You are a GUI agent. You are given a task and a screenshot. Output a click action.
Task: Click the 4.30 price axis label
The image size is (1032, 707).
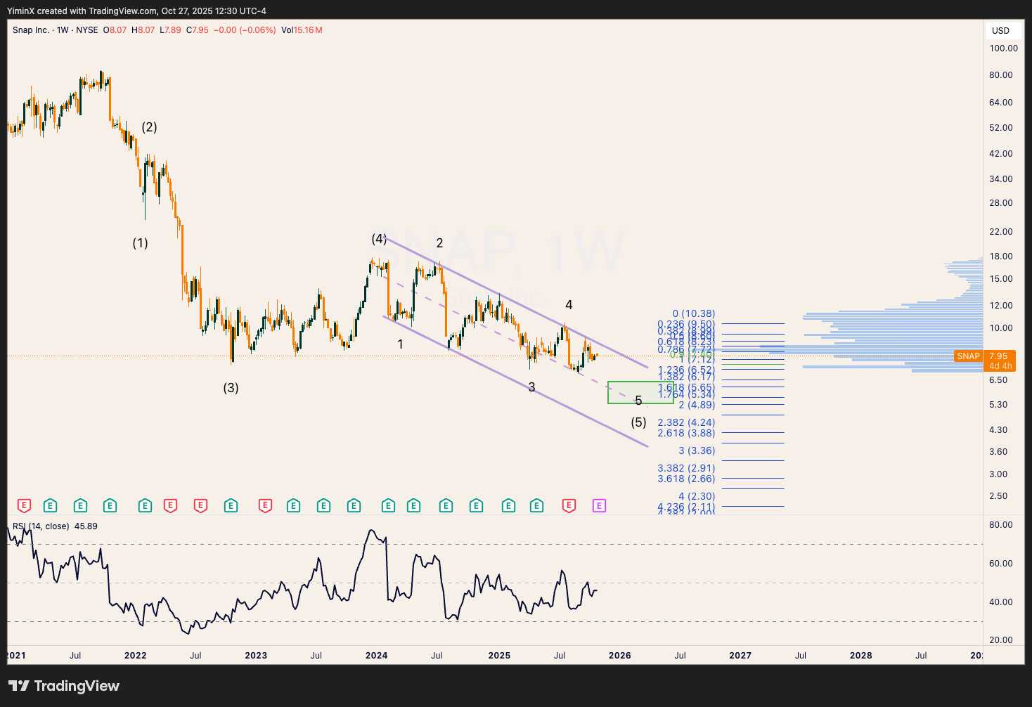coord(998,430)
